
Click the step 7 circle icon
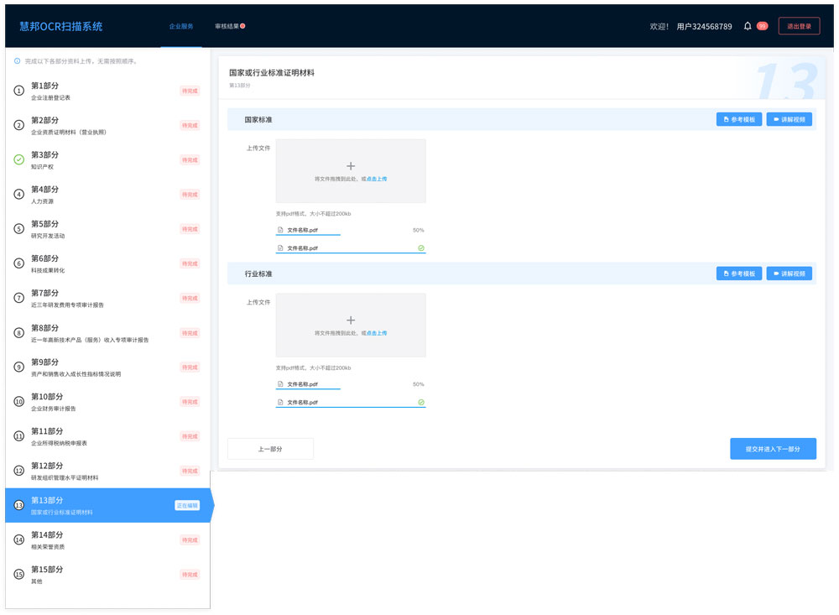[18, 298]
